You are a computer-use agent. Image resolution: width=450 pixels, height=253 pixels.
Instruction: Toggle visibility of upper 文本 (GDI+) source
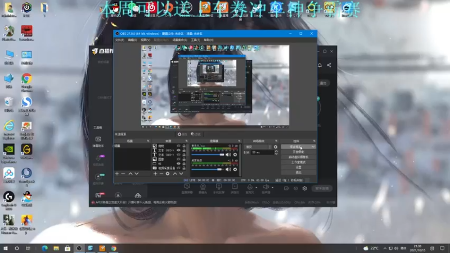[178, 150]
